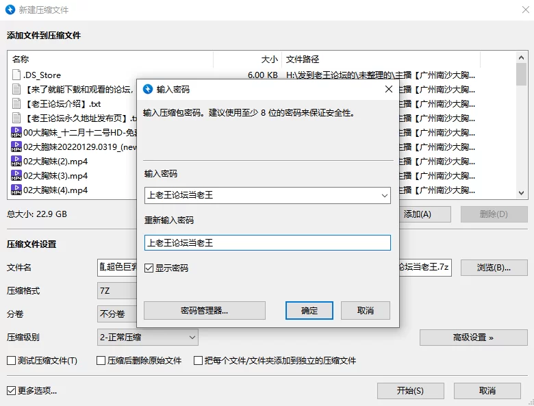Click the 浏览(B)... button
534x406 pixels.
pyautogui.click(x=494, y=268)
